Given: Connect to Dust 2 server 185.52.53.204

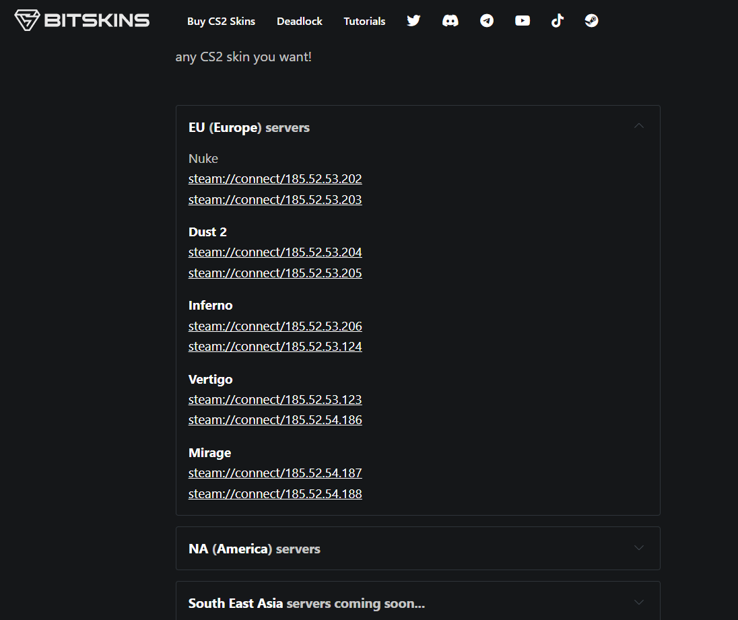Looking at the screenshot, I should 275,252.
